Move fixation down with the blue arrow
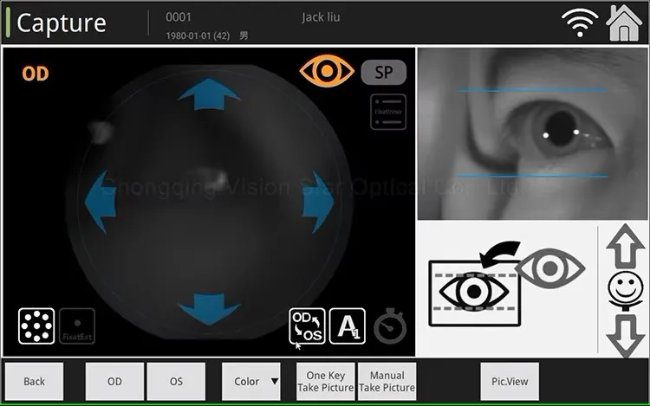 (209, 308)
